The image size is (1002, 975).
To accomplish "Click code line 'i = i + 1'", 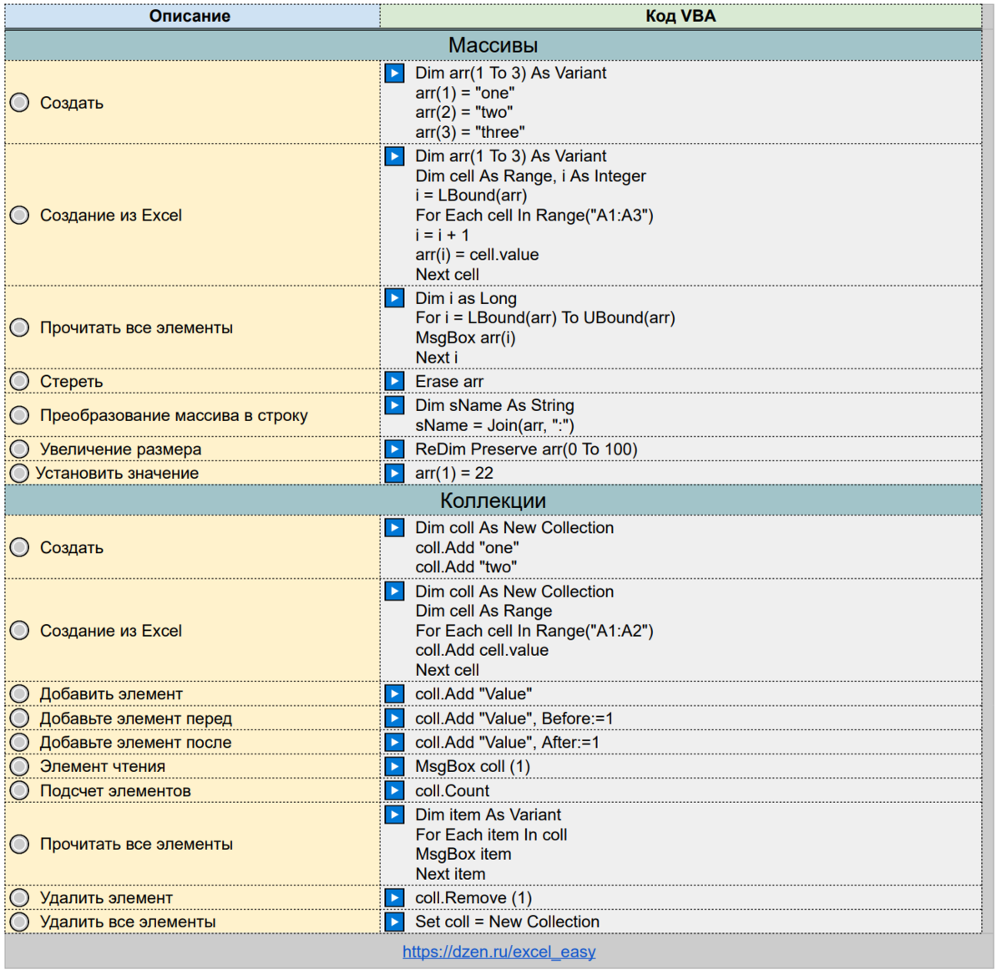I will point(442,235).
